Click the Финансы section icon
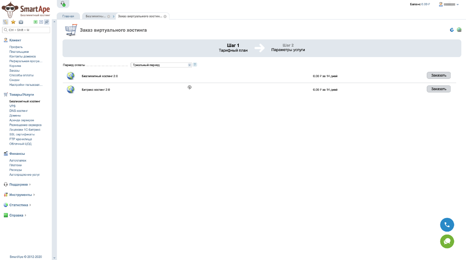This screenshot has width=466, height=260. [6, 153]
